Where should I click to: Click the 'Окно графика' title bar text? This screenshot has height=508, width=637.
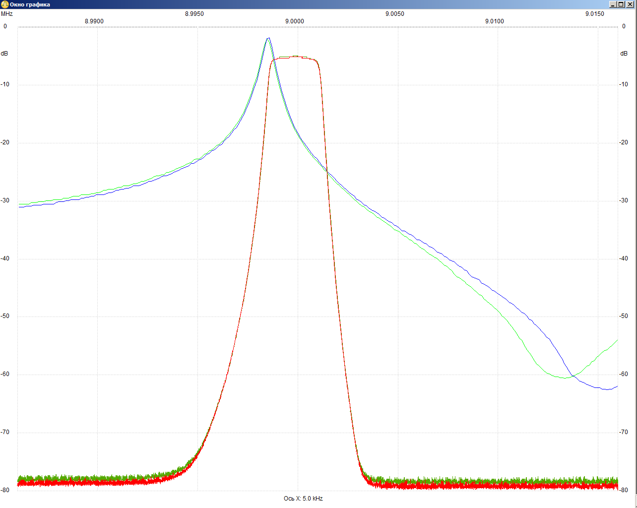30,4
